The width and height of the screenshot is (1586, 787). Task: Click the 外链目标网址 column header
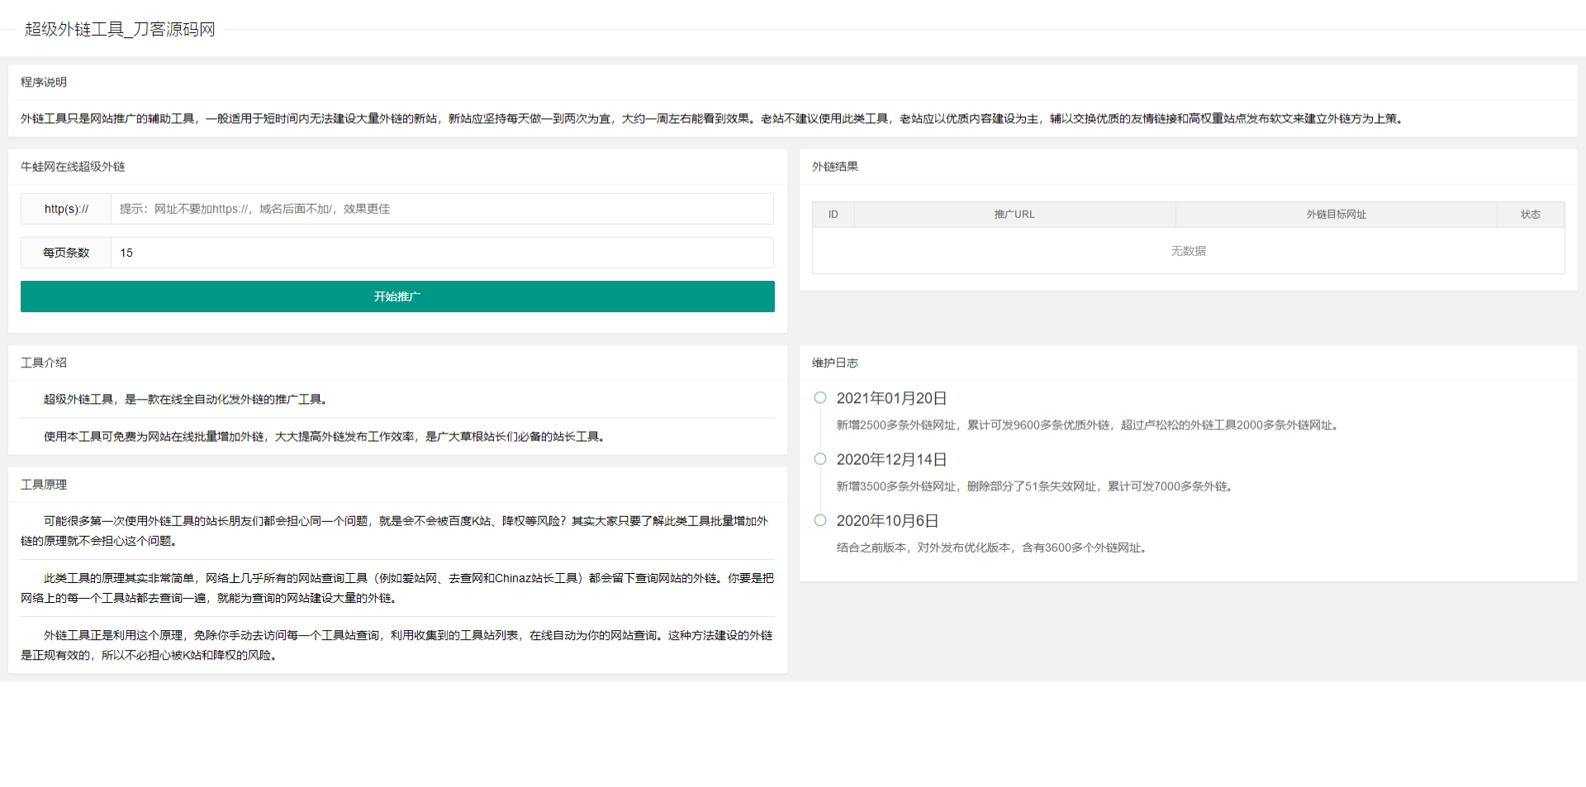pyautogui.click(x=1336, y=214)
